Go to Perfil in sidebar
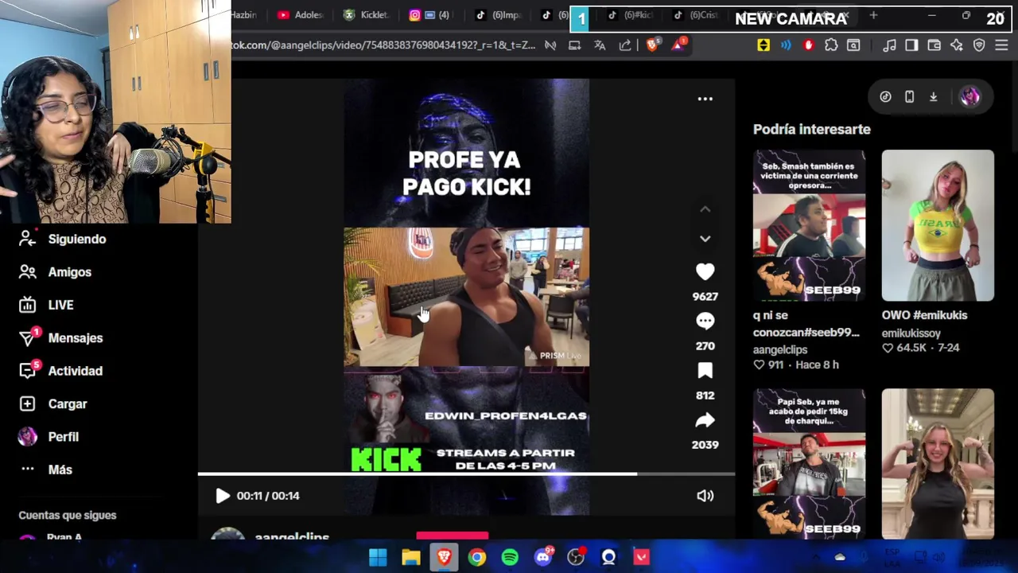This screenshot has height=573, width=1018. click(x=64, y=437)
